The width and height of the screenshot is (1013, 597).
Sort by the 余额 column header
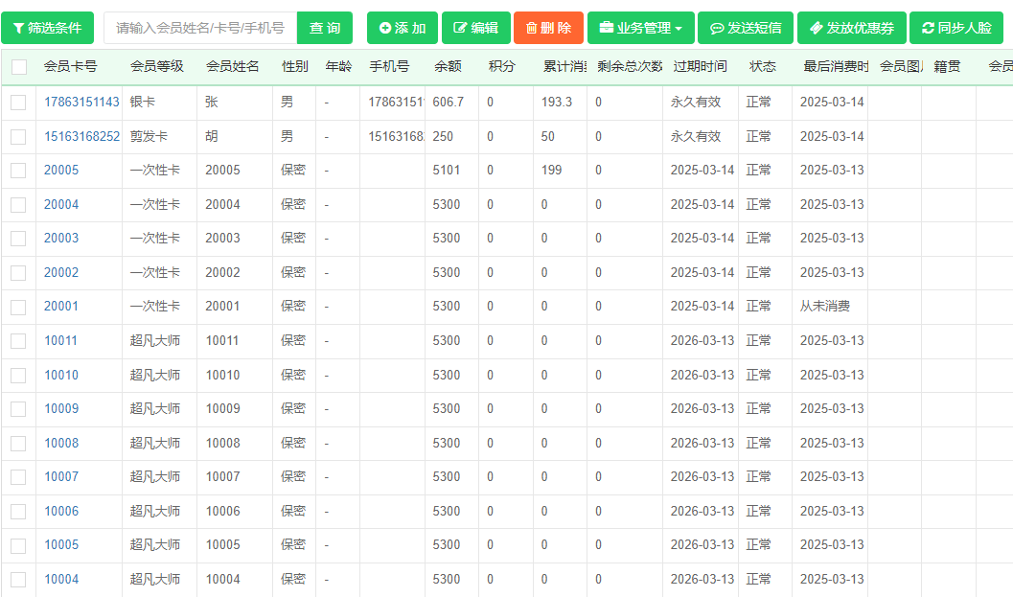point(448,66)
